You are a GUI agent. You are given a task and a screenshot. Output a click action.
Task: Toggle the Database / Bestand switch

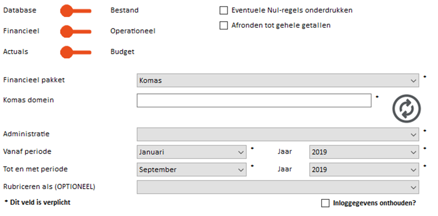(76, 11)
